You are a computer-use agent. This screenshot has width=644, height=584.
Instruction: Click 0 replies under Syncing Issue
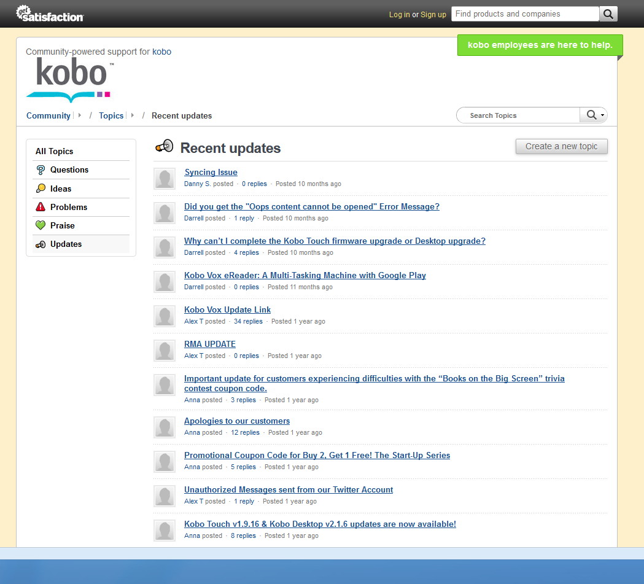(x=254, y=184)
